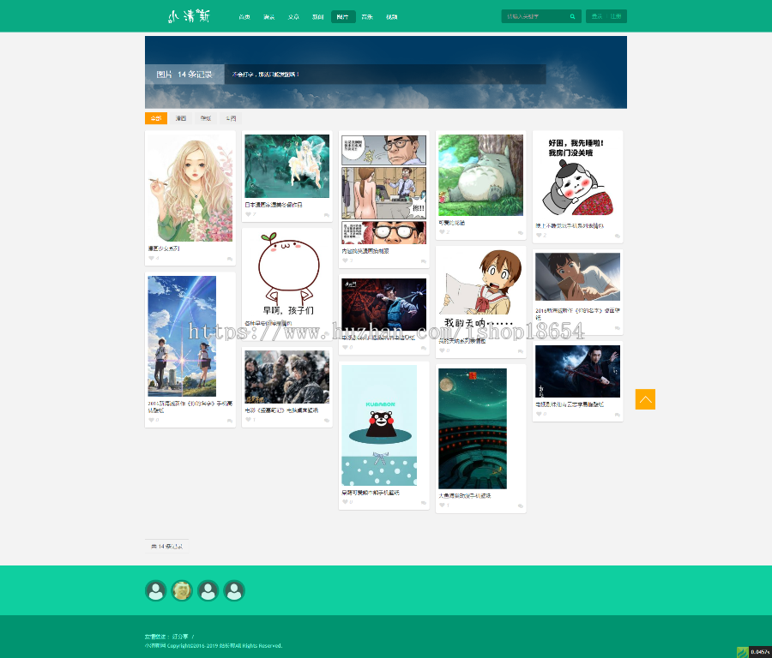Viewport: 772px width, 658px height.
Task: Open the boy holding phone anime thumbnail
Action: (x=577, y=277)
